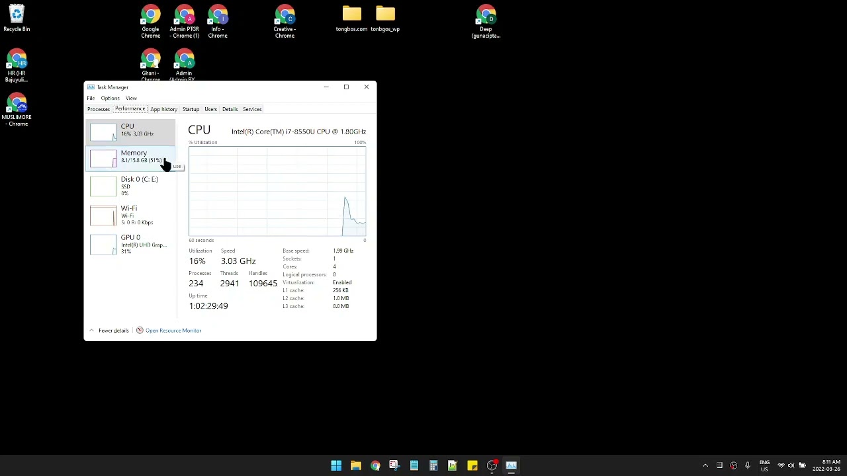
Task: Select the Creative - Chrome shortcut
Action: pyautogui.click(x=285, y=22)
